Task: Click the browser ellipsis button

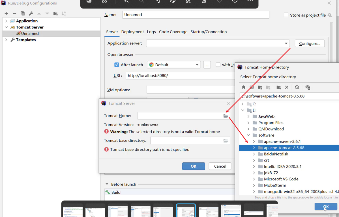Action: click(207, 65)
